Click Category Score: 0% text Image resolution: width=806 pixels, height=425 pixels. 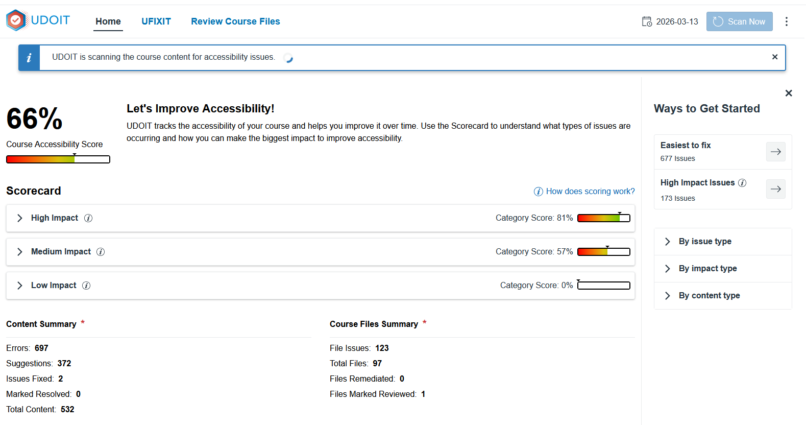point(536,285)
